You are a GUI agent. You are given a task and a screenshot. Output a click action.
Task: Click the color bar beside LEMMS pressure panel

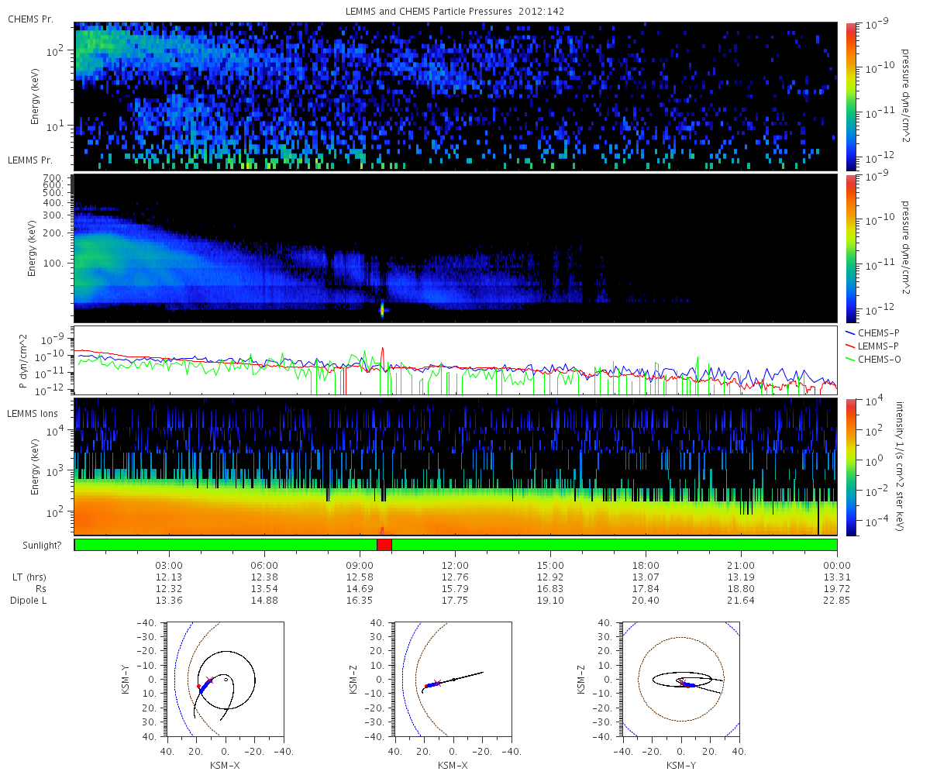click(x=850, y=248)
